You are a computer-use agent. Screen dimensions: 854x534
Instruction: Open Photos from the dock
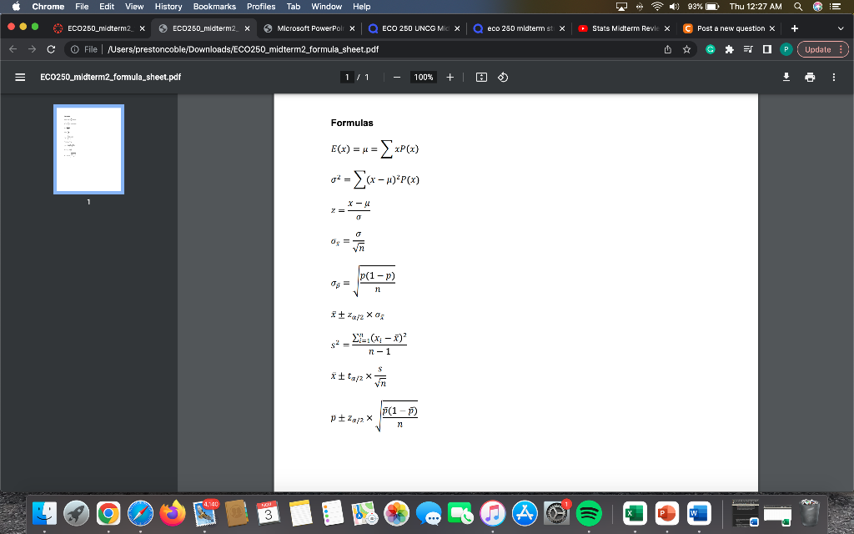396,513
